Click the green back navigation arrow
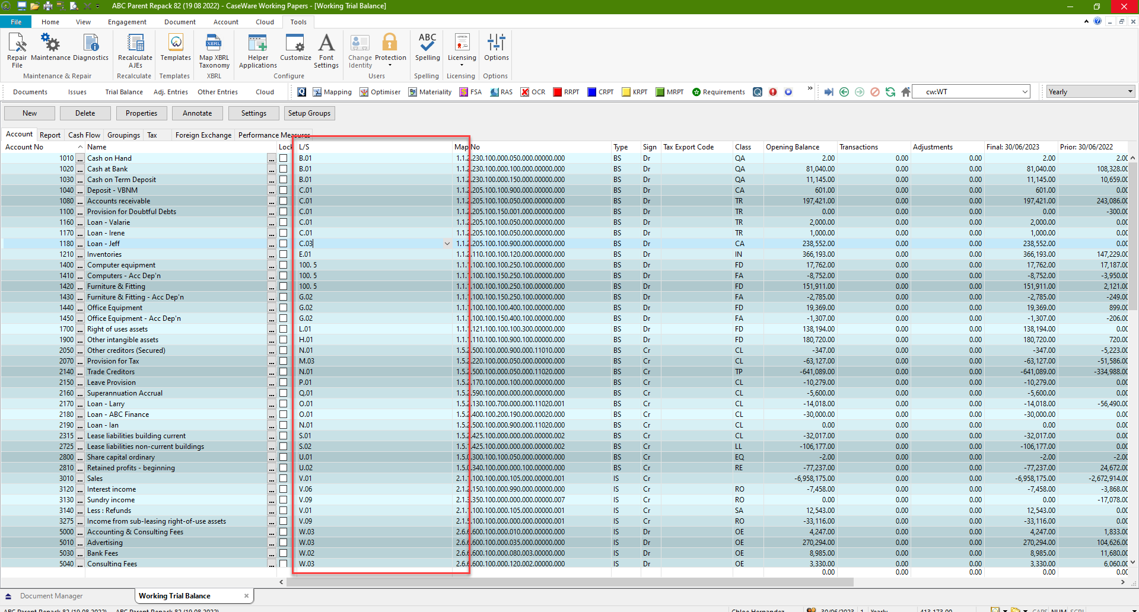 click(x=844, y=92)
